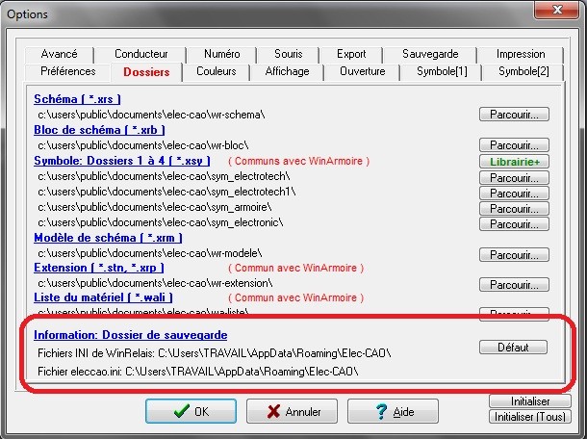Click the green Librairie+ button
Image resolution: width=587 pixels, height=439 pixels.
tap(514, 162)
